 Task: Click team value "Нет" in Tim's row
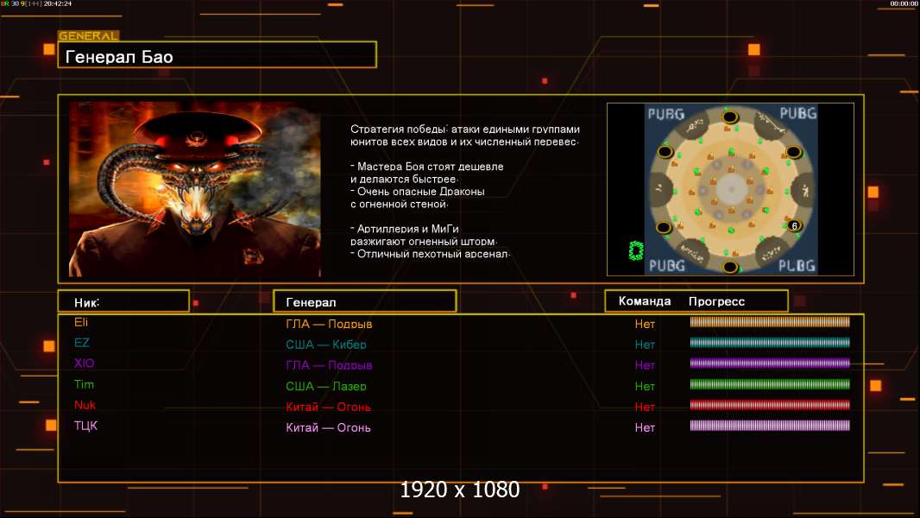[x=644, y=386]
